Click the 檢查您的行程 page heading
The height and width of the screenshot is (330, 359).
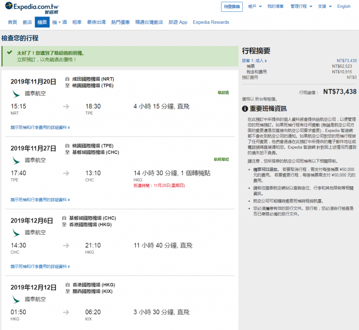[20, 38]
